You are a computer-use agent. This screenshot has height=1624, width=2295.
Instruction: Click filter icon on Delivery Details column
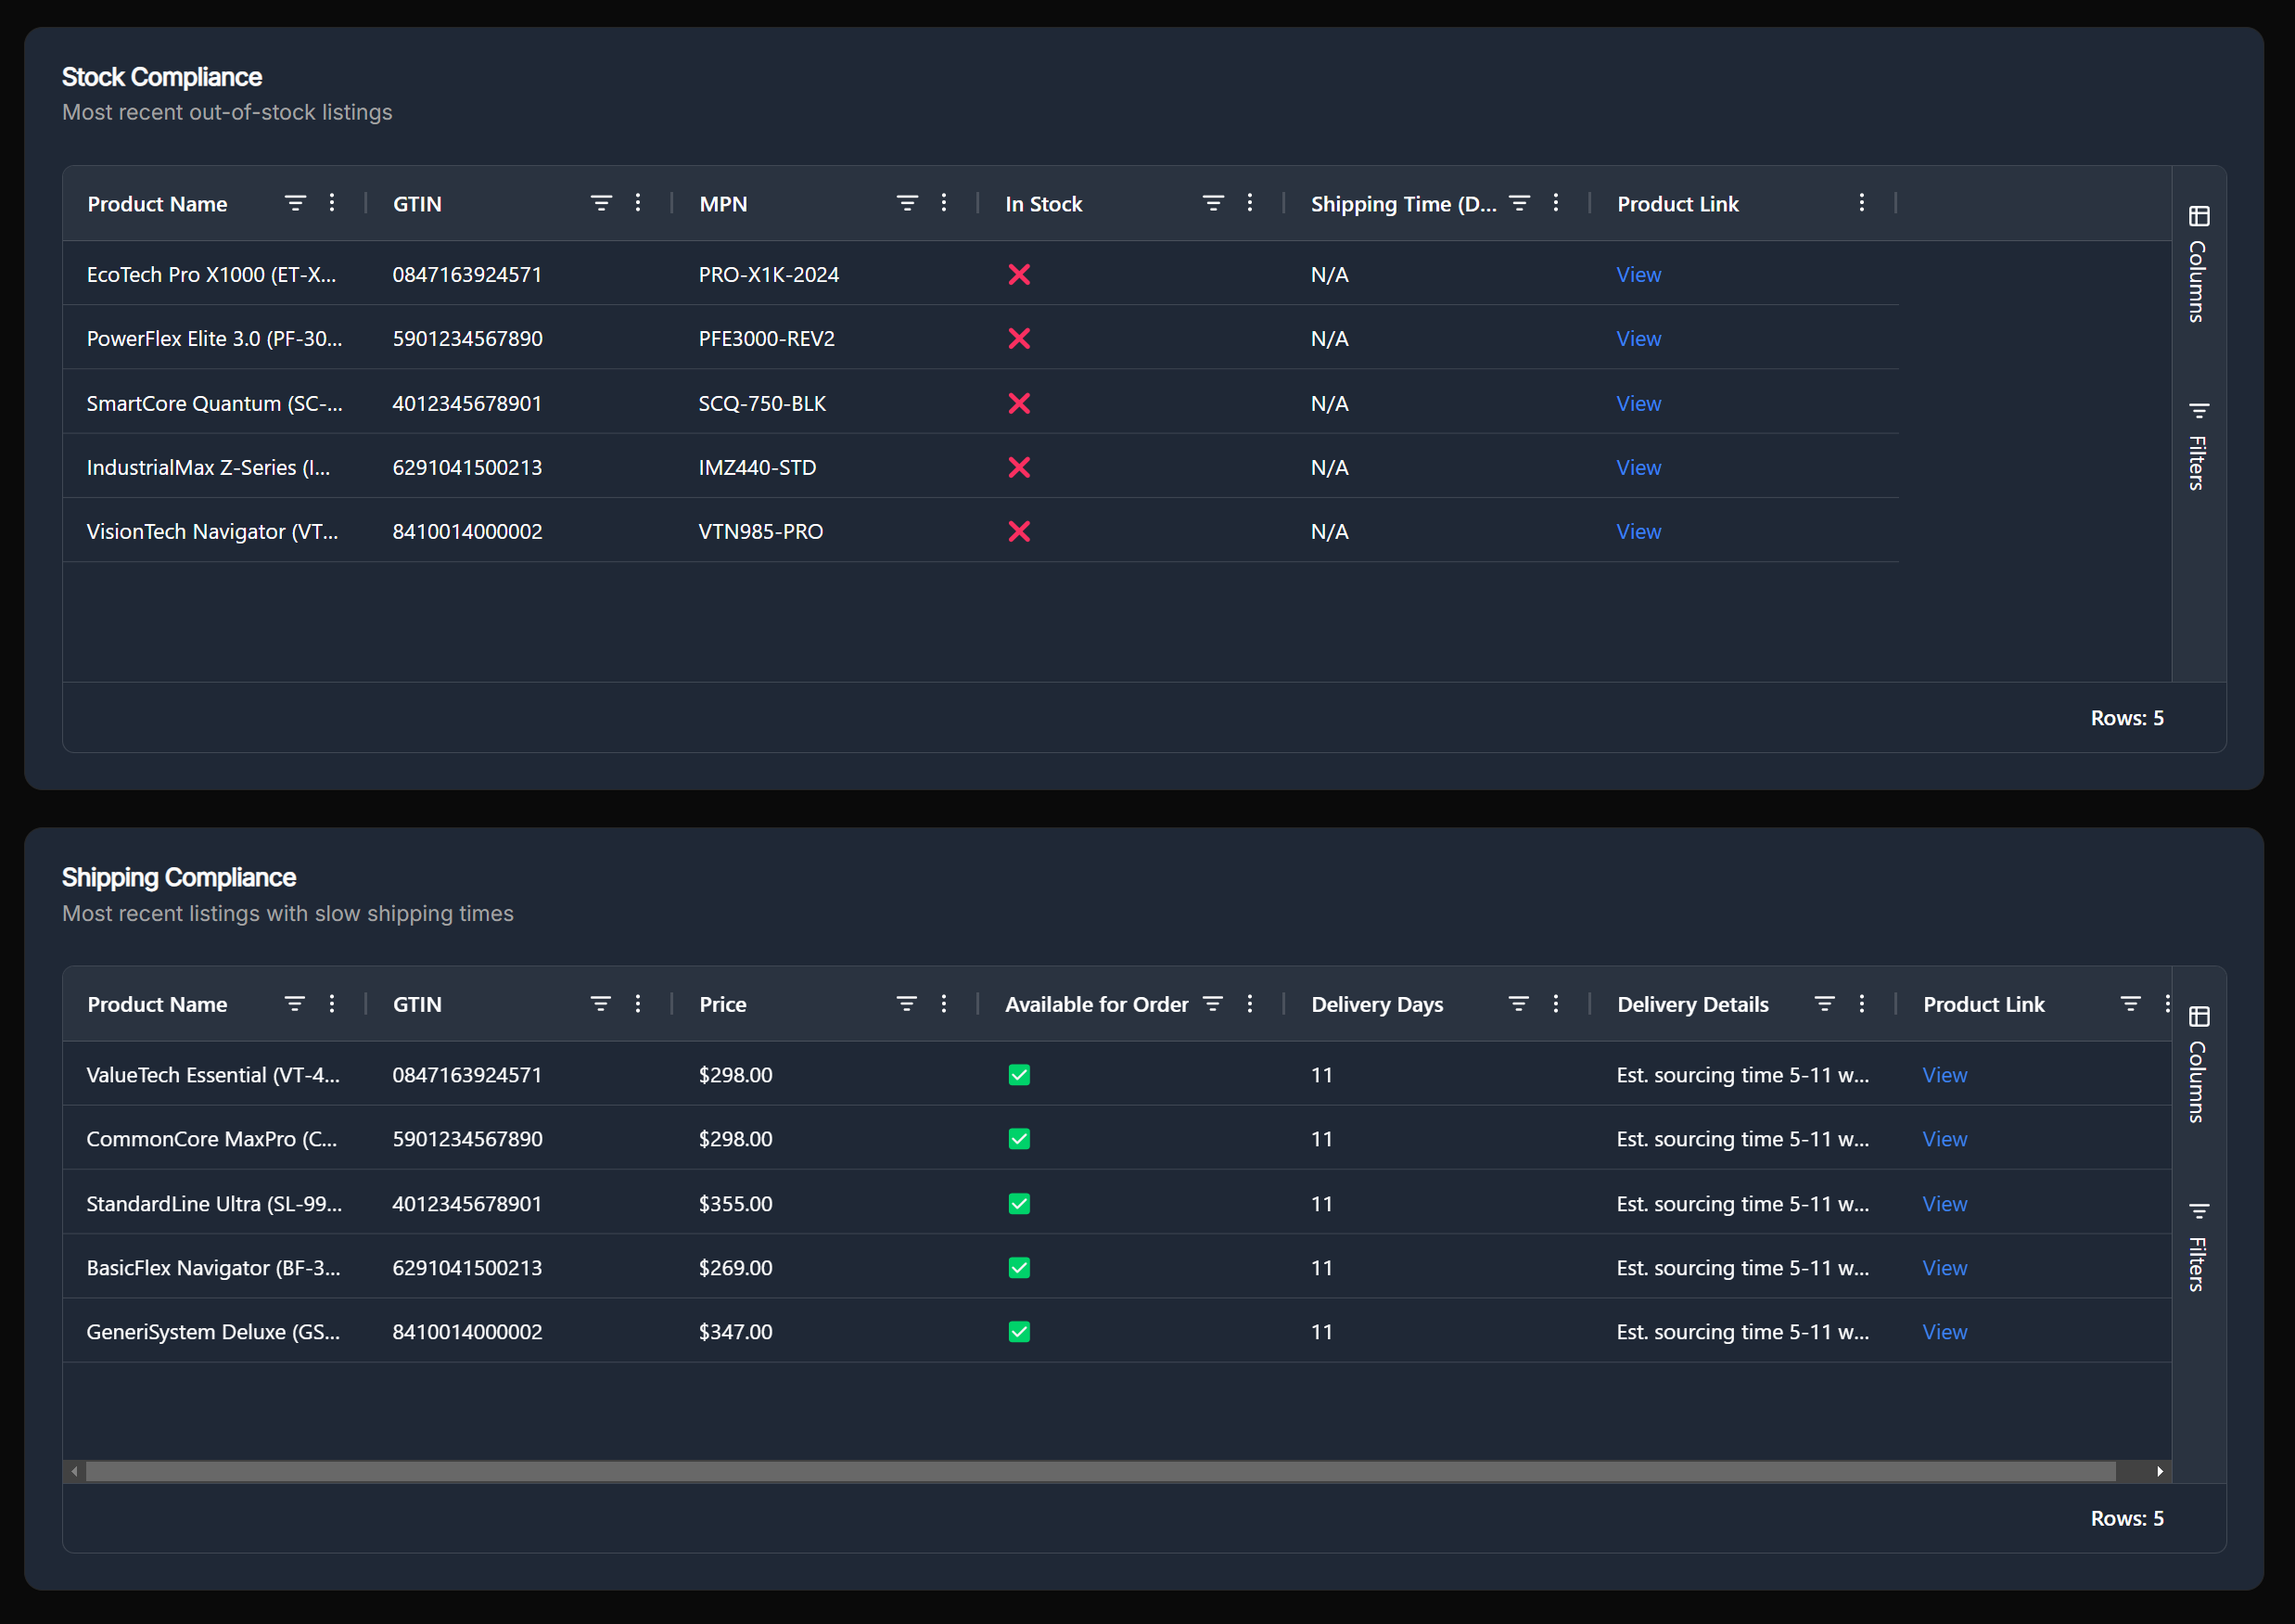[1824, 1003]
